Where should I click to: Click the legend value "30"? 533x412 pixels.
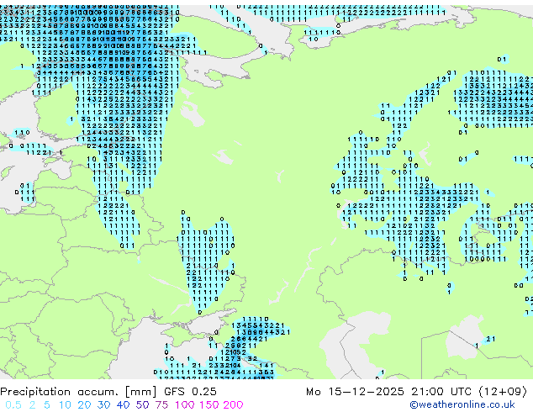103,405
